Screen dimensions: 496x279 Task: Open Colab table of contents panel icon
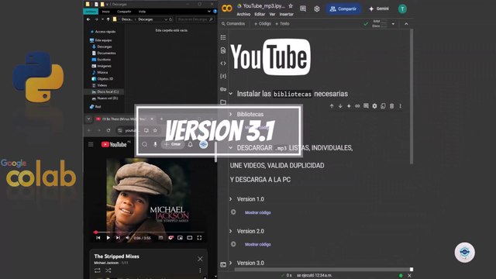point(223,37)
